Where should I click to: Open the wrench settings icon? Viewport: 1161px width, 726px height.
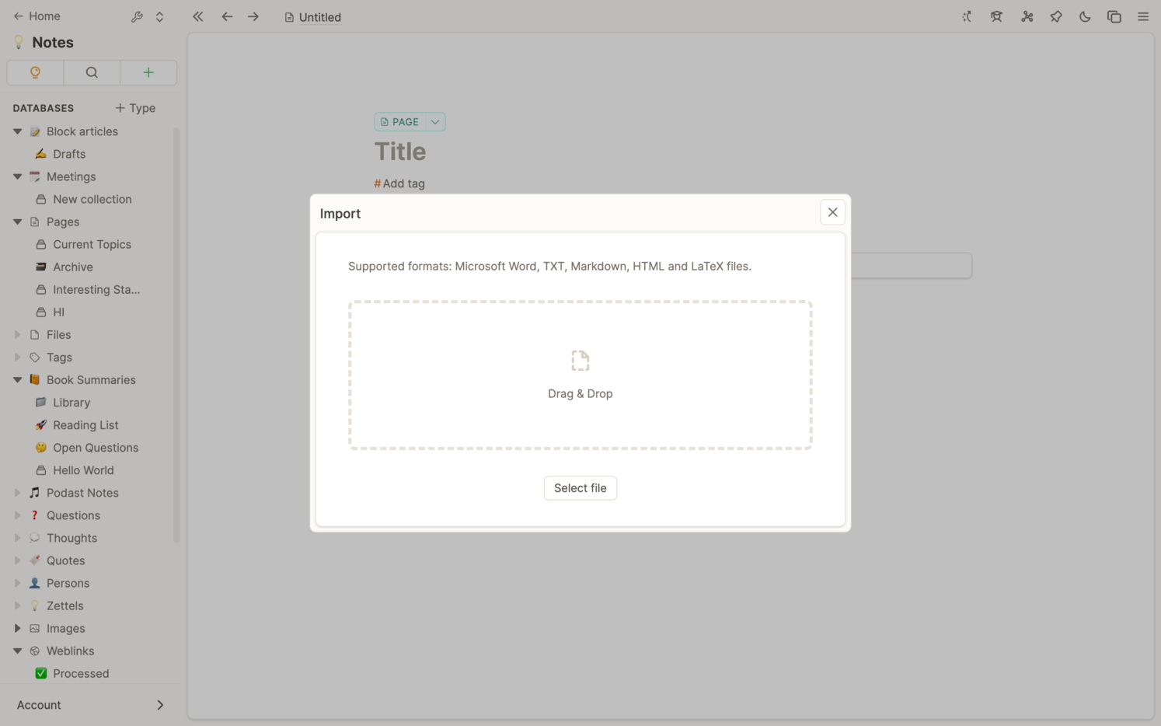point(137,16)
